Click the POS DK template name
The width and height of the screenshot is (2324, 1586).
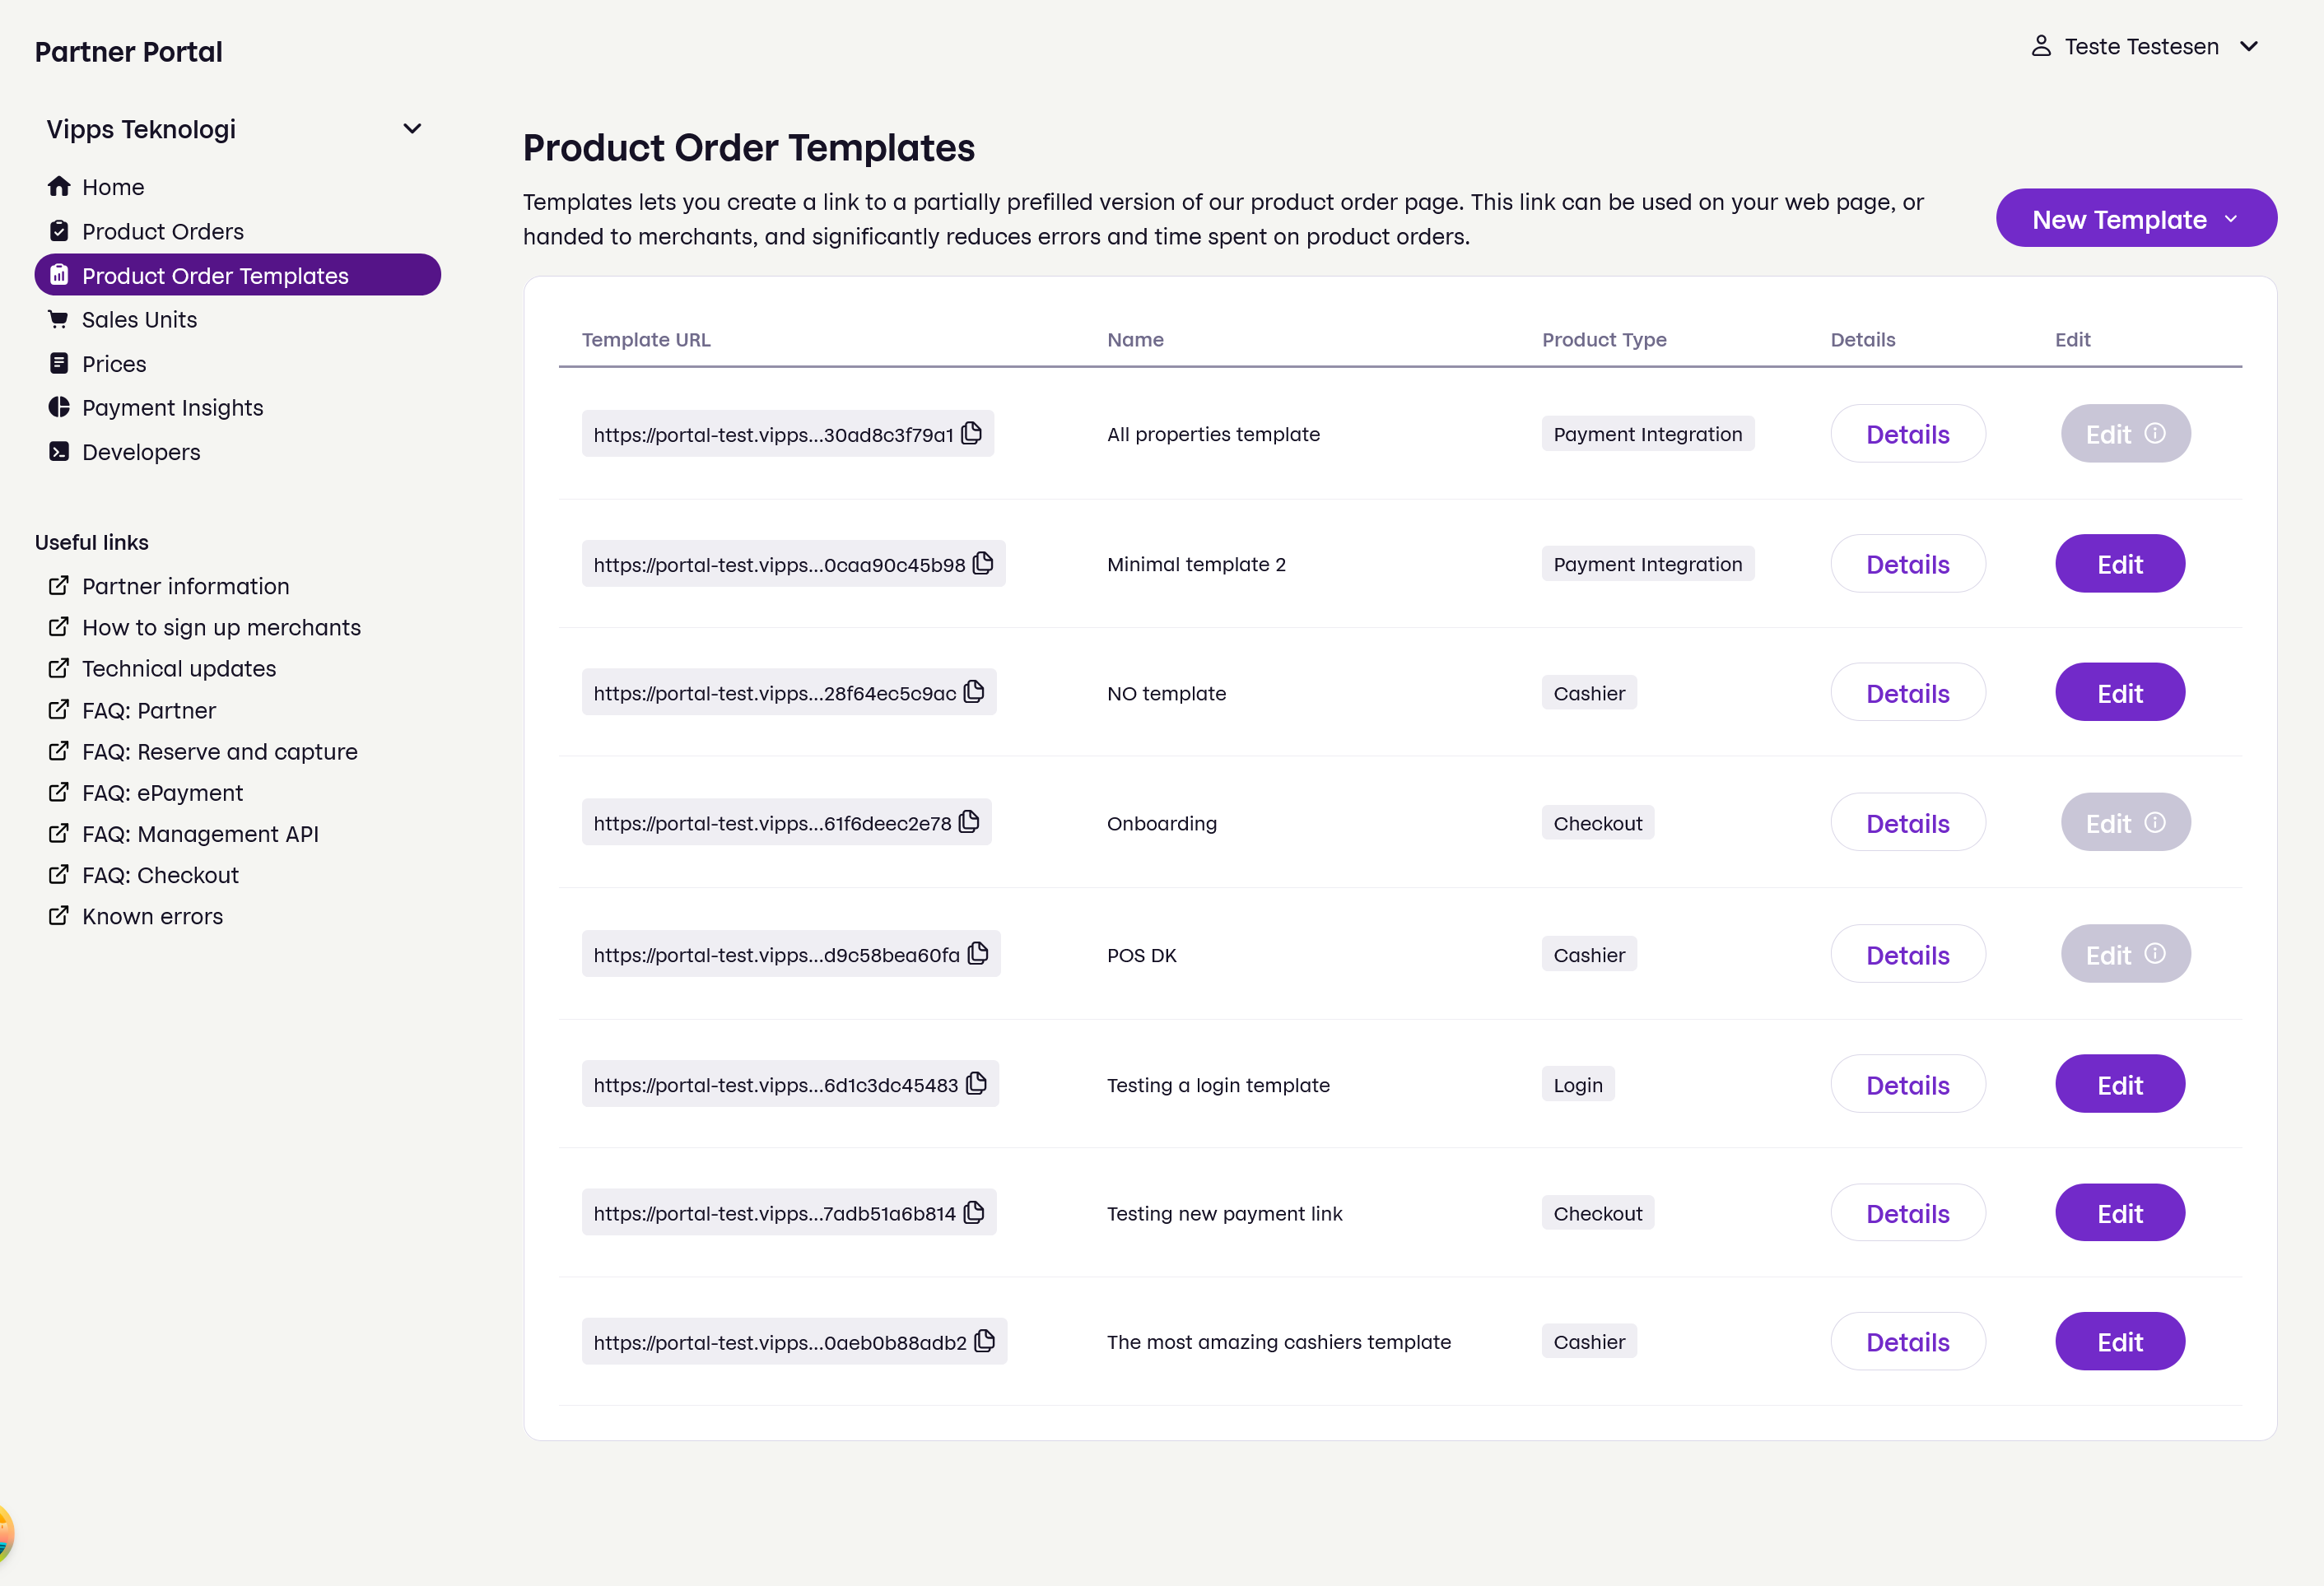[1141, 954]
